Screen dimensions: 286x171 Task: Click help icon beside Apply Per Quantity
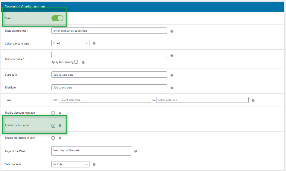[x=83, y=62]
